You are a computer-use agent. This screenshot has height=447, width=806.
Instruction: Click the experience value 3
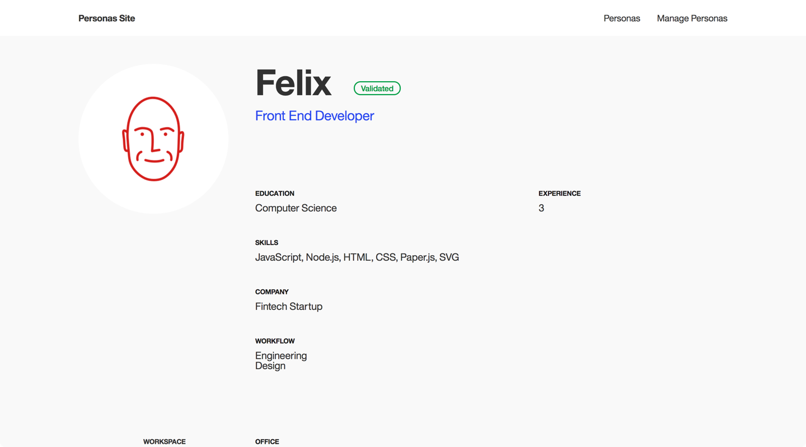[x=541, y=208]
